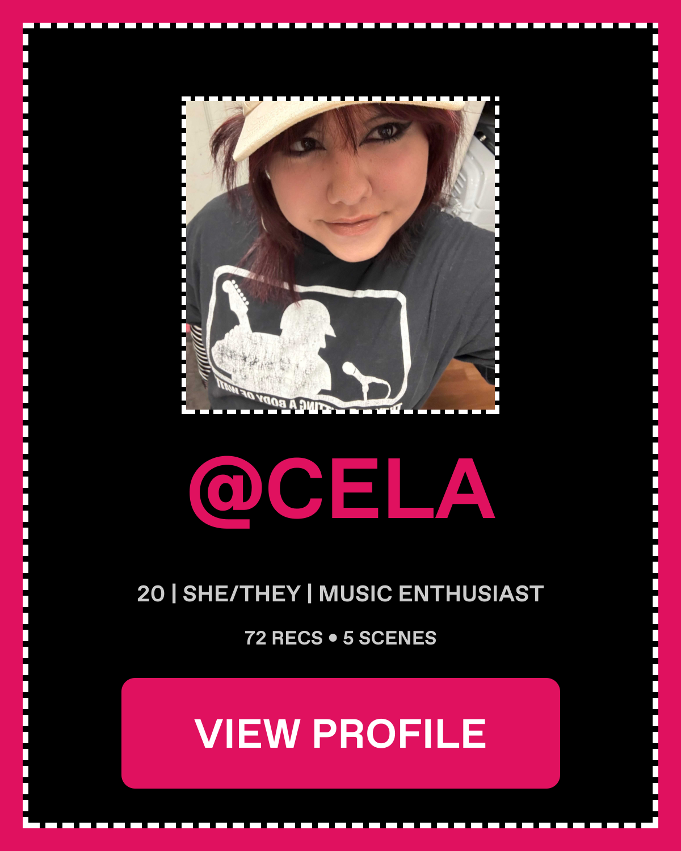Click the 72 RECS stat
This screenshot has width=681, height=851.
pos(284,638)
